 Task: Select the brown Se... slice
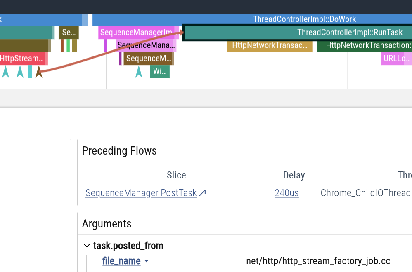(x=69, y=33)
